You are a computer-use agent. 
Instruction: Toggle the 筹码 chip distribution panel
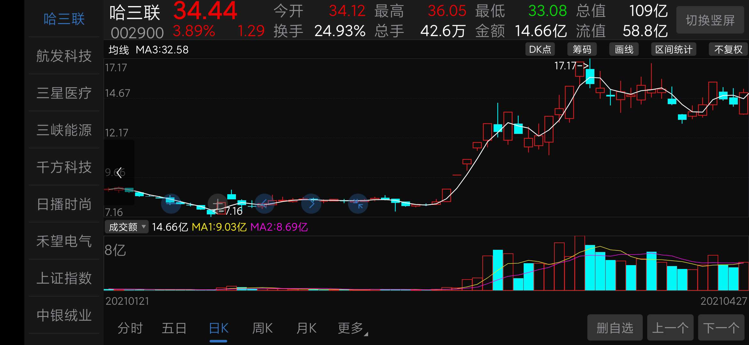(582, 50)
